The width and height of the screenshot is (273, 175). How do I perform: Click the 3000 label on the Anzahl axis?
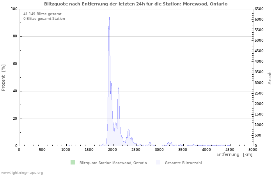(259, 83)
